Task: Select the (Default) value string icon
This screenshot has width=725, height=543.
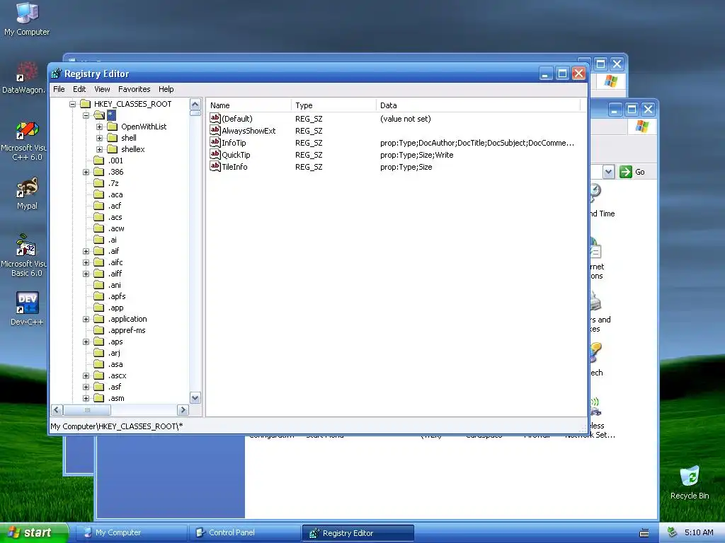Action: point(215,118)
